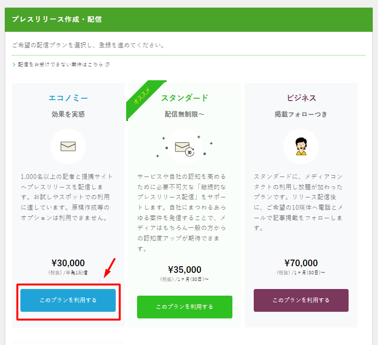Click the ¥35,000 price text
This screenshot has width=378, height=345.
pos(184,270)
